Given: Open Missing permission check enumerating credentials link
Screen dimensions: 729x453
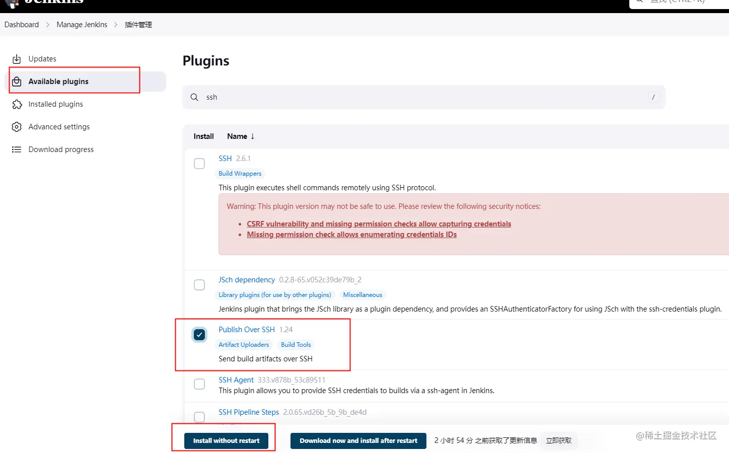Looking at the screenshot, I should click(x=352, y=235).
